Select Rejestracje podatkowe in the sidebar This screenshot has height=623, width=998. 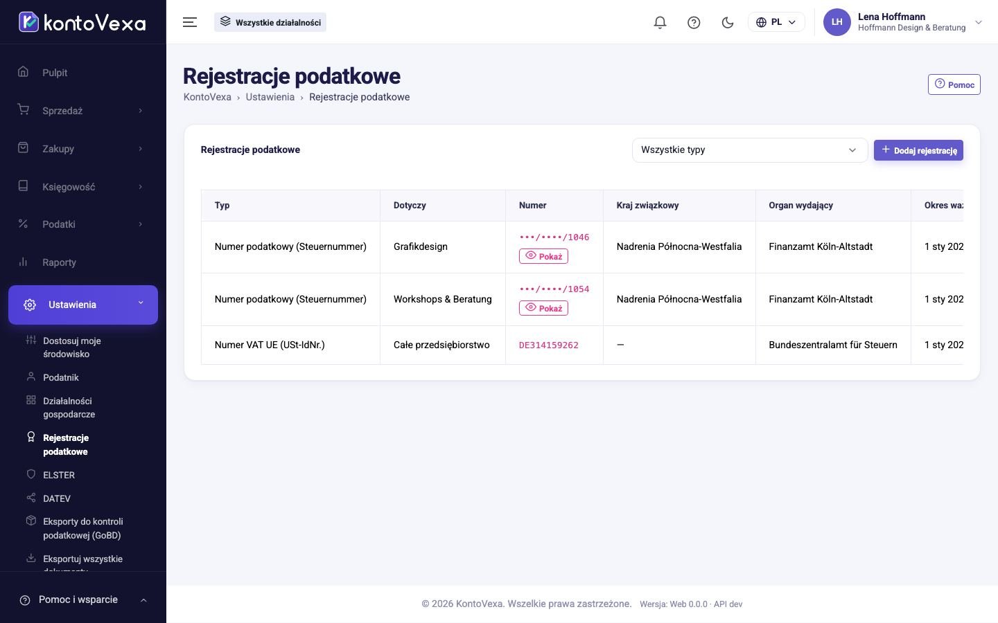point(66,444)
